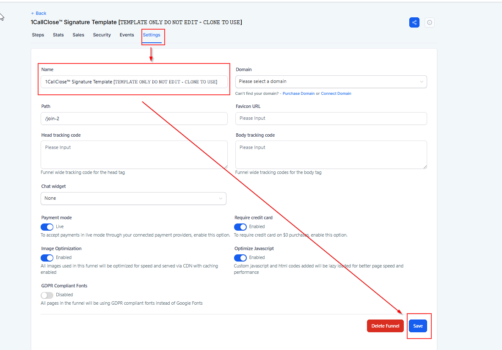View the Events tab

[x=127, y=35]
